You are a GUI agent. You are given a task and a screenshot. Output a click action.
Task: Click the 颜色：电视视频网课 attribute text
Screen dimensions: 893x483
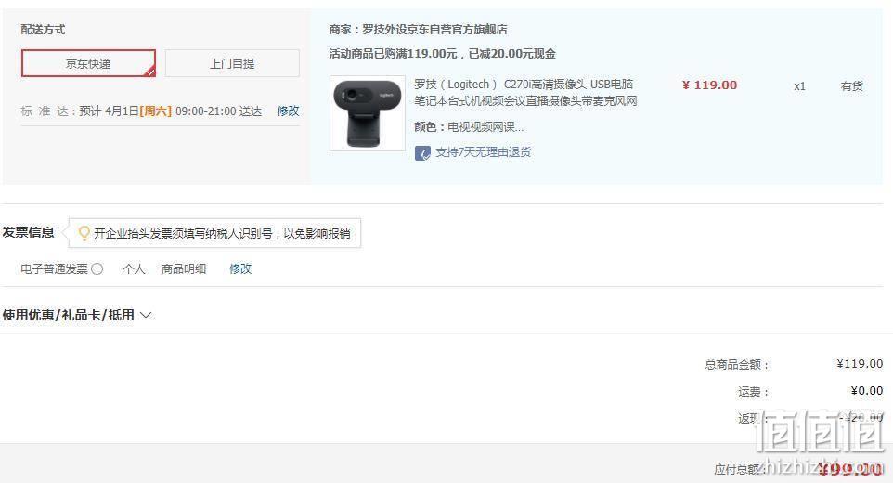tap(469, 127)
